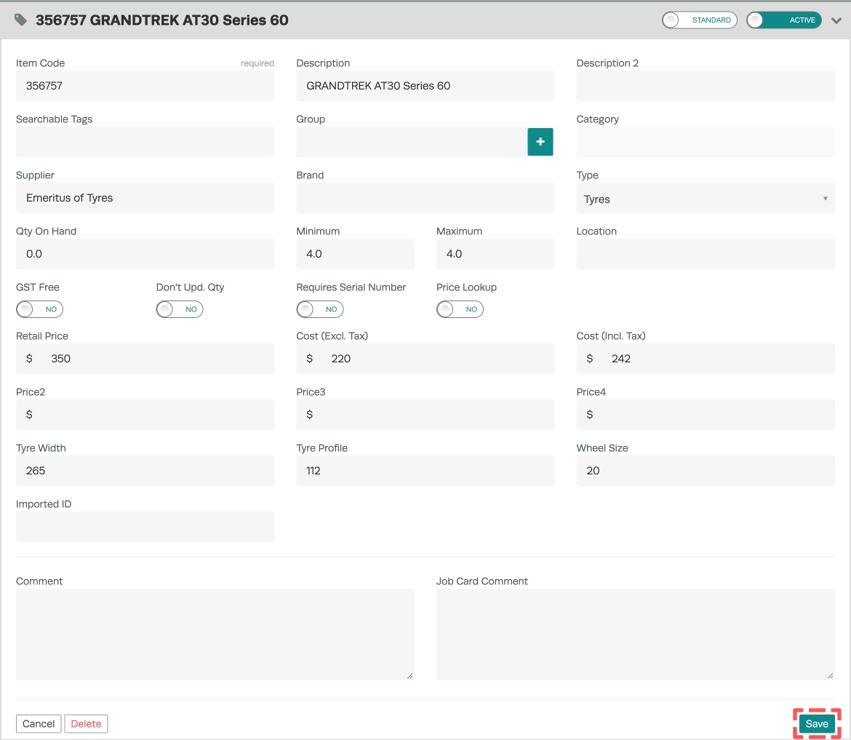Edit the Minimum quantity field

coord(355,254)
